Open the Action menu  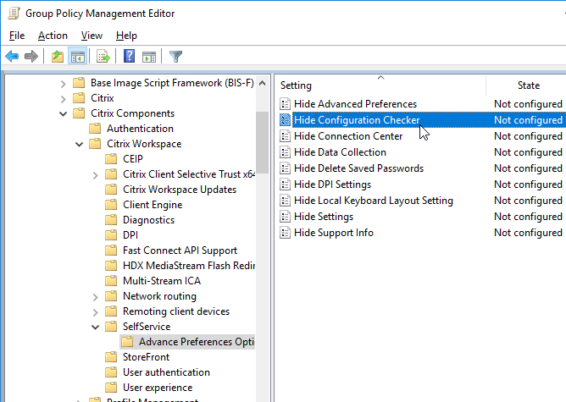53,36
